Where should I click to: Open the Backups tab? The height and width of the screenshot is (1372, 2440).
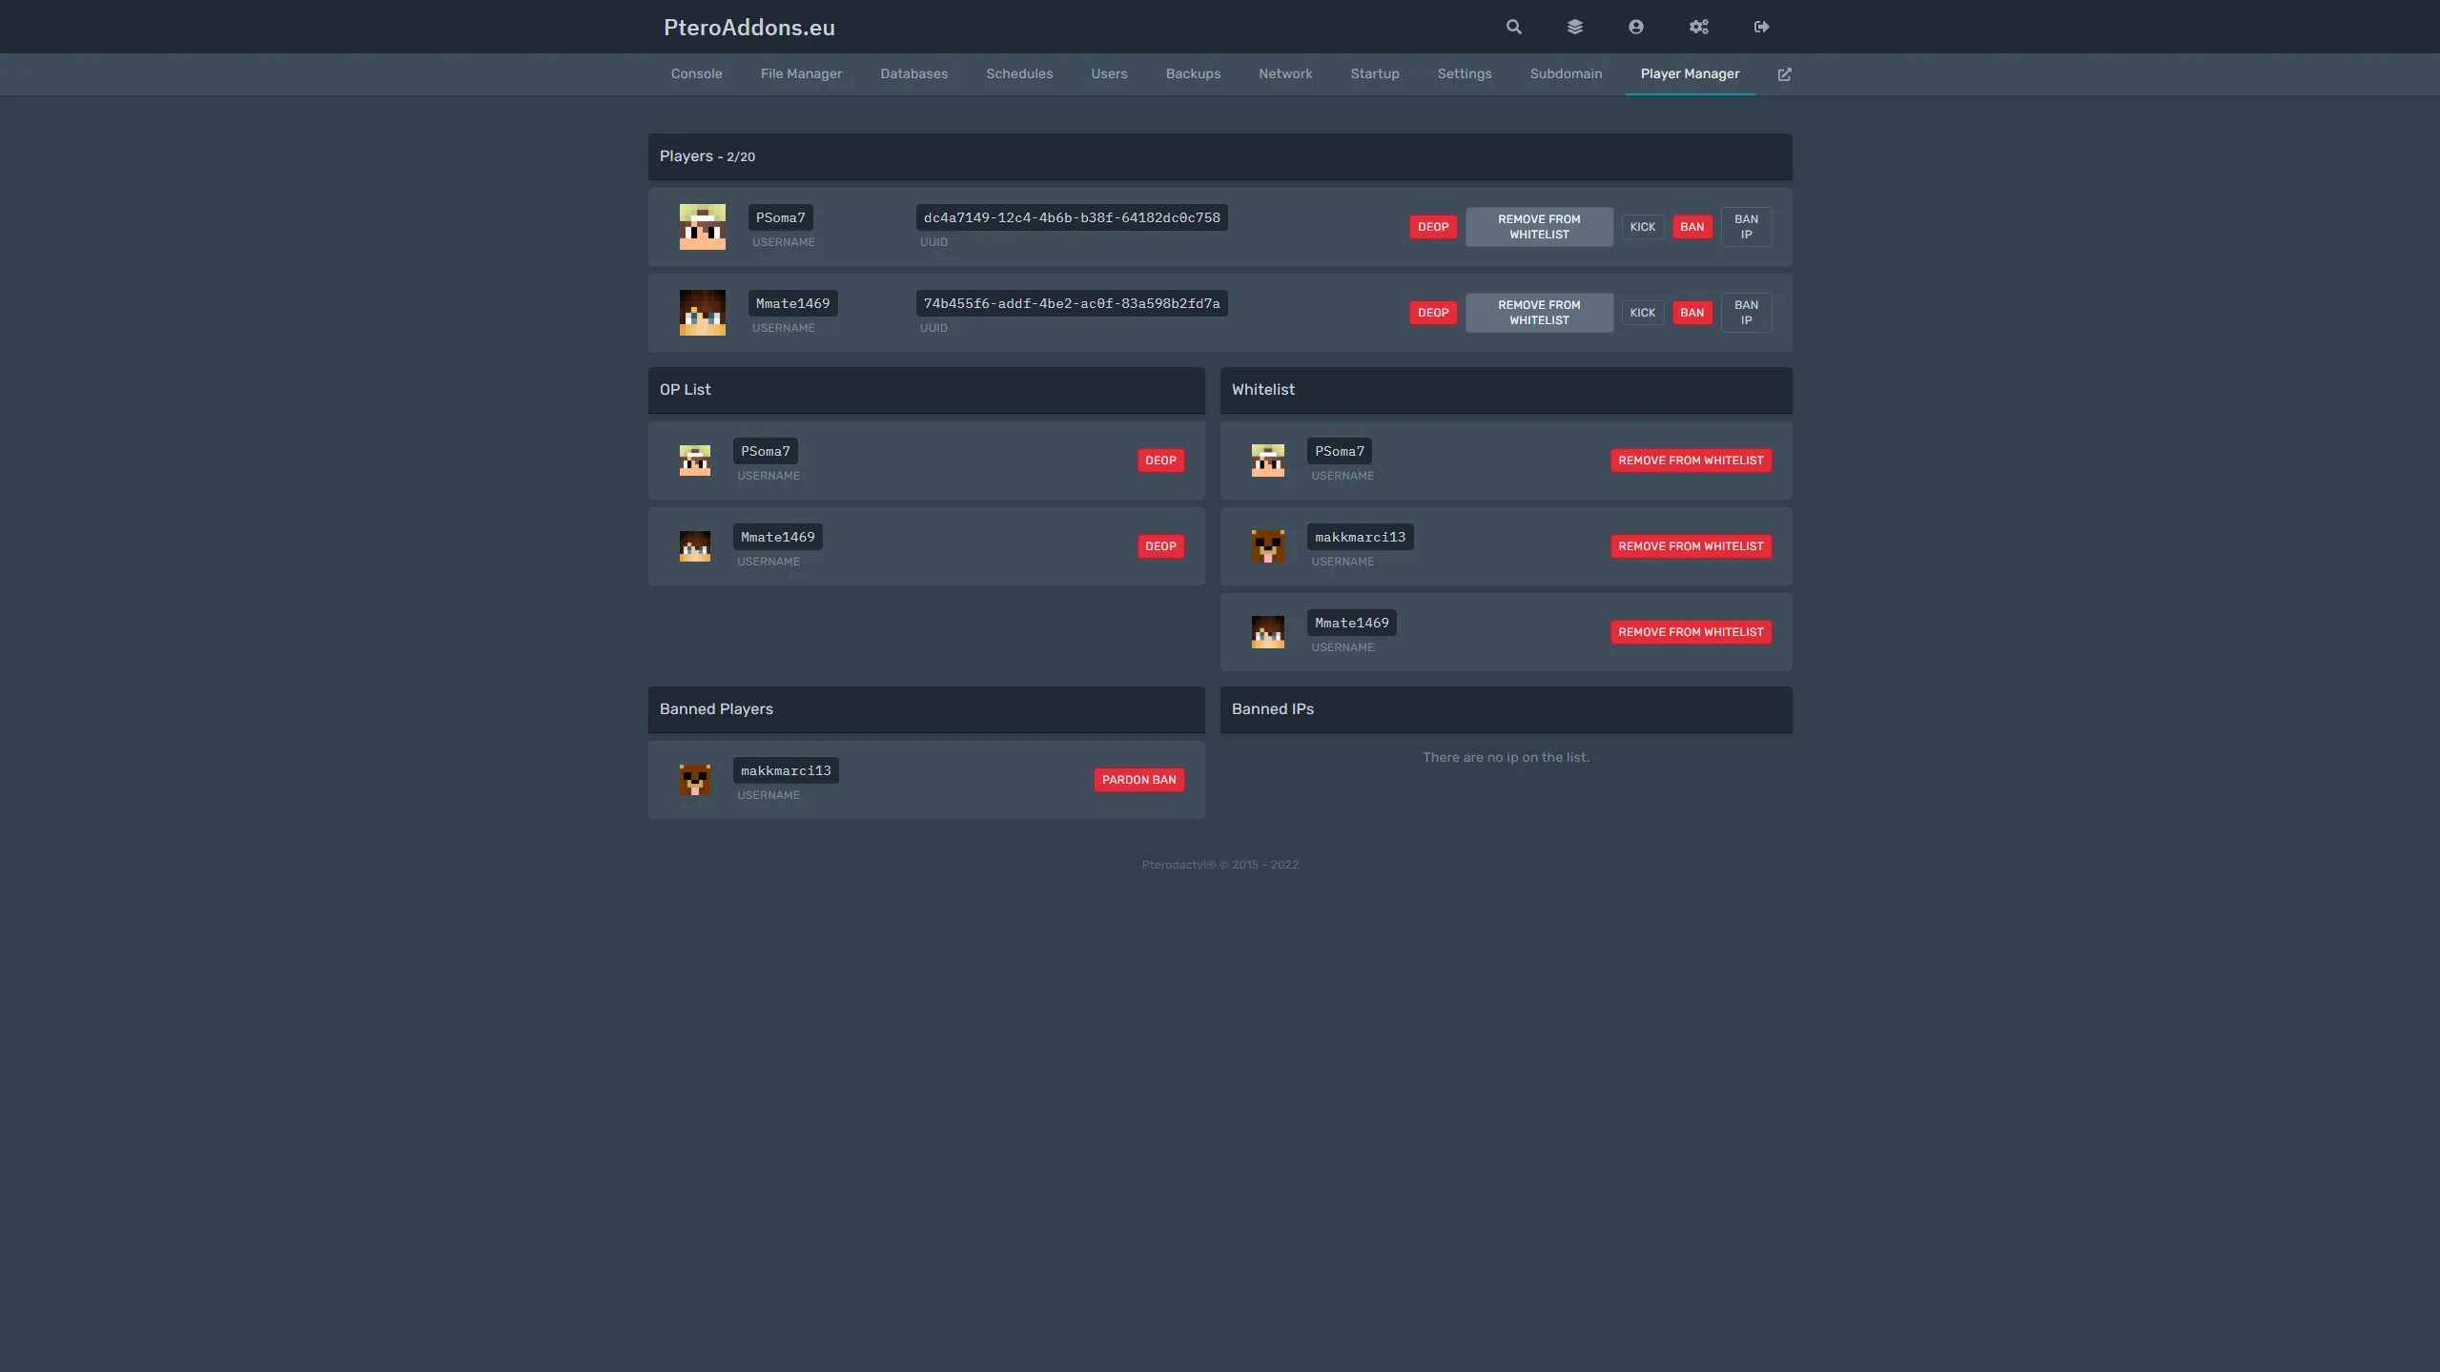pyautogui.click(x=1193, y=74)
